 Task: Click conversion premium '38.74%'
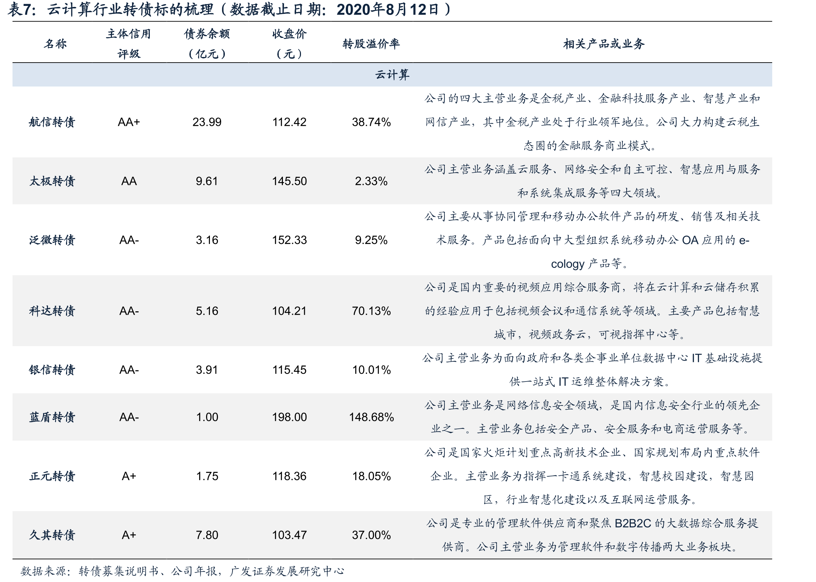371,122
